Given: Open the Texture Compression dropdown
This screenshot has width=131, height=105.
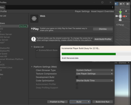Looking at the screenshot, I should click(94, 74).
